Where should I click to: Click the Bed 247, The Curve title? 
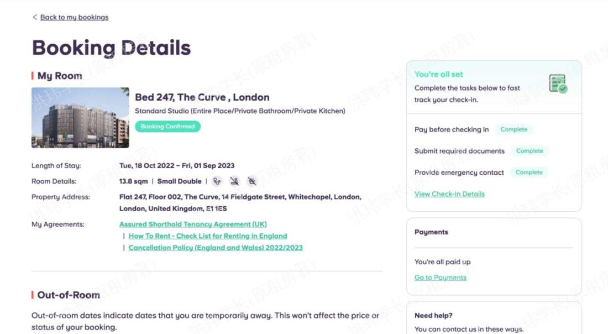click(202, 97)
